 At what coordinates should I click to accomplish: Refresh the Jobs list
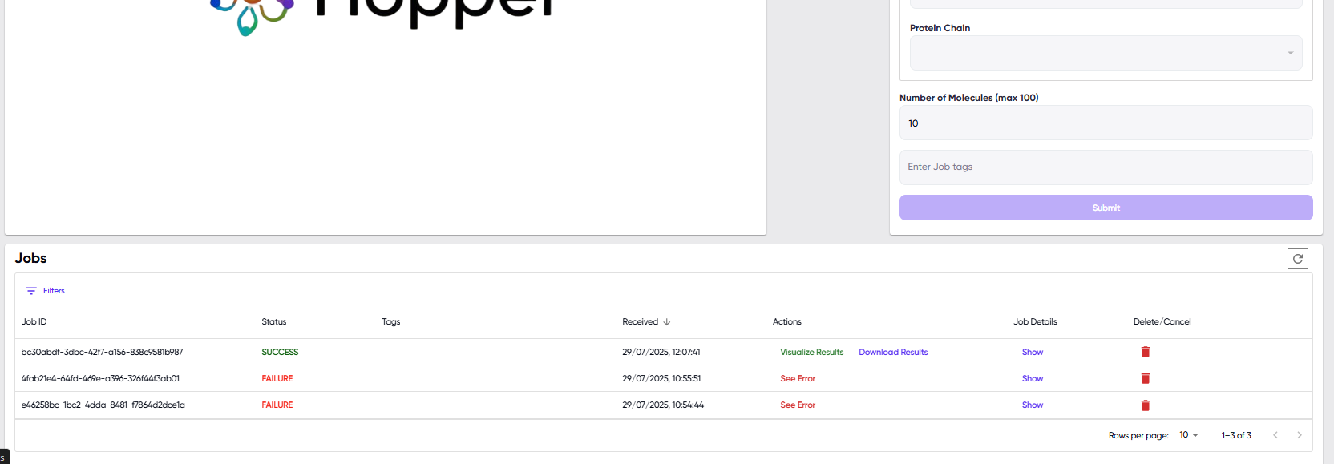(x=1297, y=259)
